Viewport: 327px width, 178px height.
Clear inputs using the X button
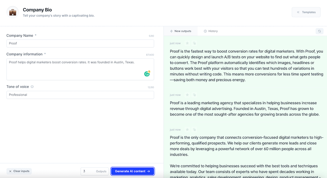pos(19,171)
